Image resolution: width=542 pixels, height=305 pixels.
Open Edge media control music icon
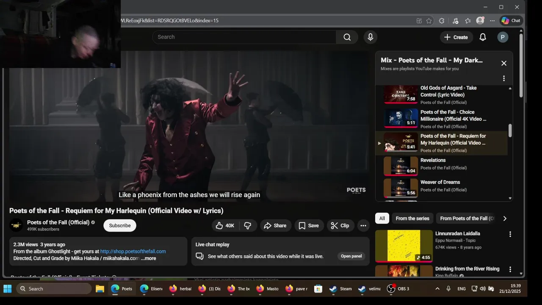tap(455, 21)
